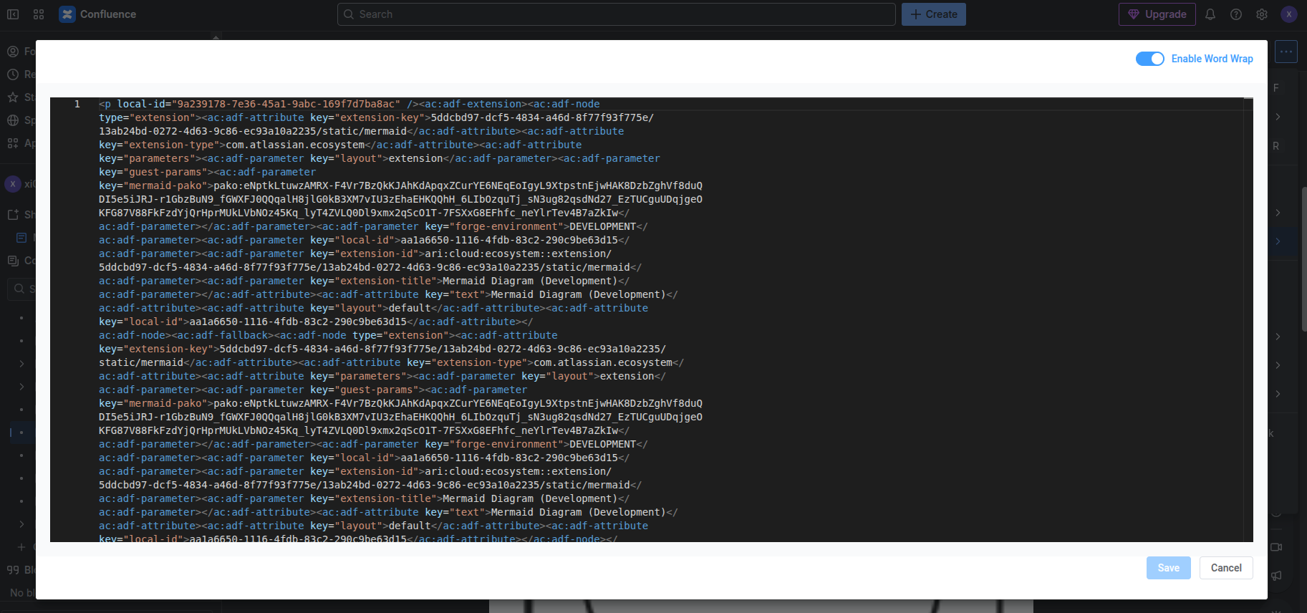
Task: Open the Help question mark icon
Action: coord(1236,14)
